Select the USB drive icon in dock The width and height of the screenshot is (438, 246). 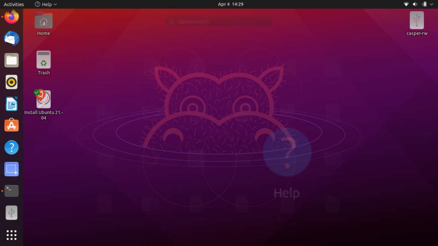[12, 213]
